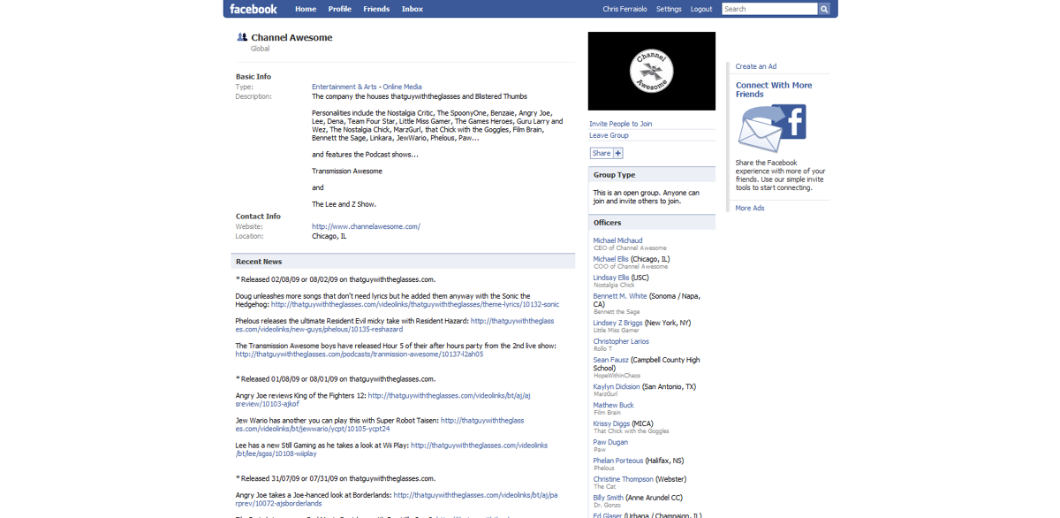Viewport: 1060px width, 518px height.
Task: Open officer Sean Fausz's profile
Action: click(x=609, y=360)
